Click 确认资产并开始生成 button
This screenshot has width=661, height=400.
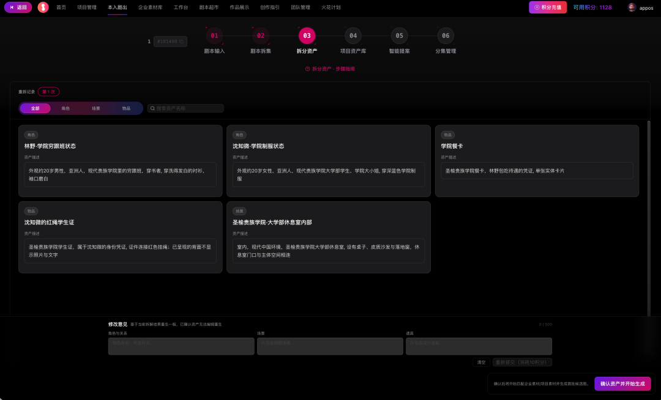[x=622, y=384]
